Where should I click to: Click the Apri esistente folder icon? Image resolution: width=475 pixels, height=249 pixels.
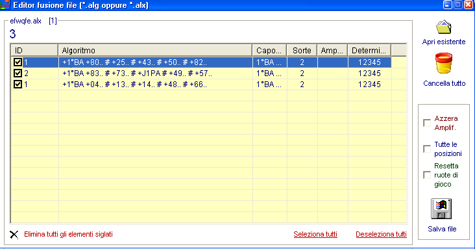(444, 27)
